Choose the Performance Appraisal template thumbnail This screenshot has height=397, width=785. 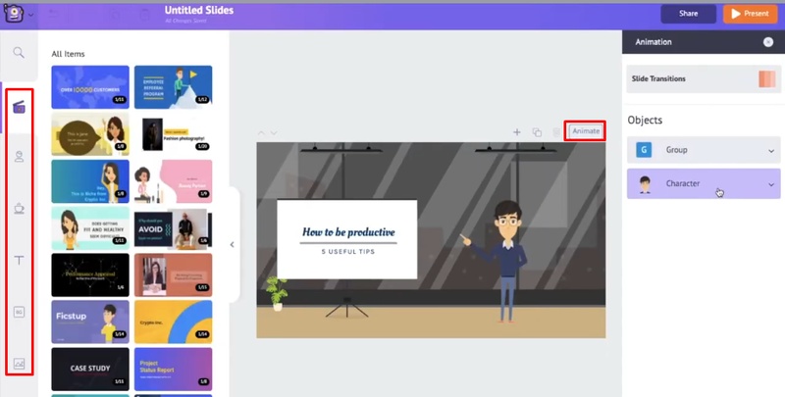tap(90, 275)
